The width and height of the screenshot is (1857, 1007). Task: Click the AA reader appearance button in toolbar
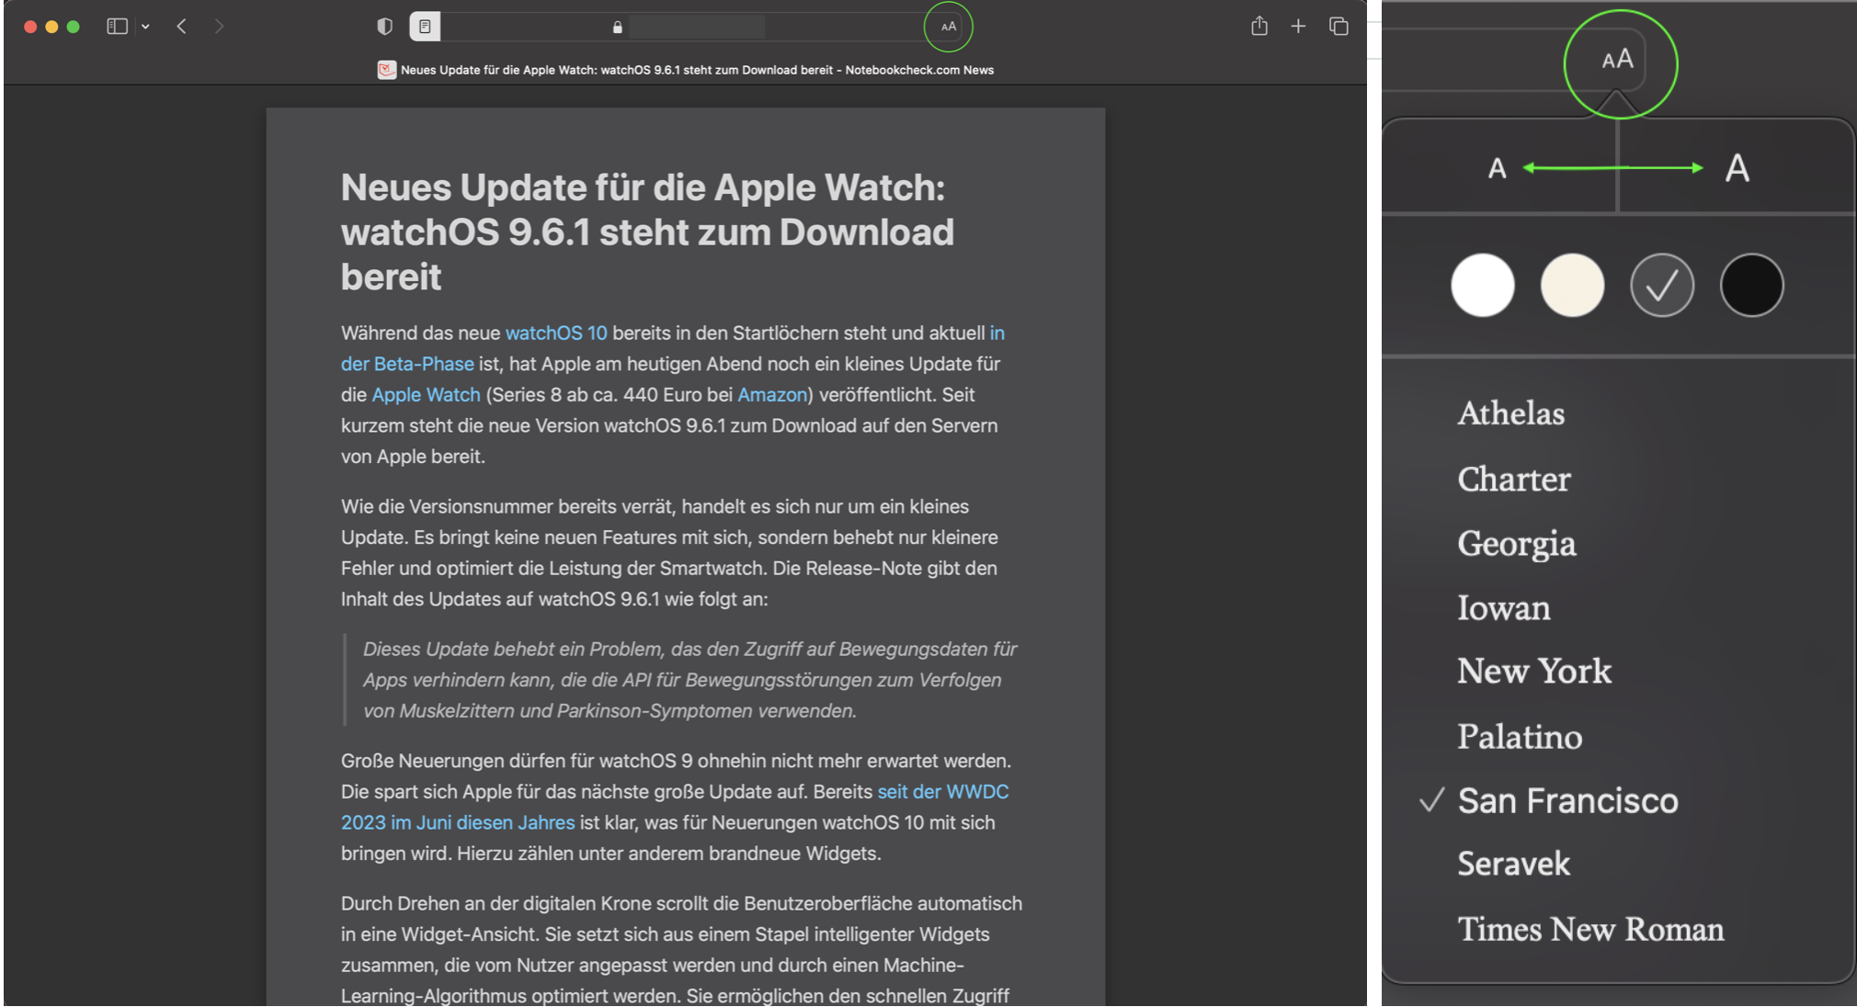tap(948, 27)
